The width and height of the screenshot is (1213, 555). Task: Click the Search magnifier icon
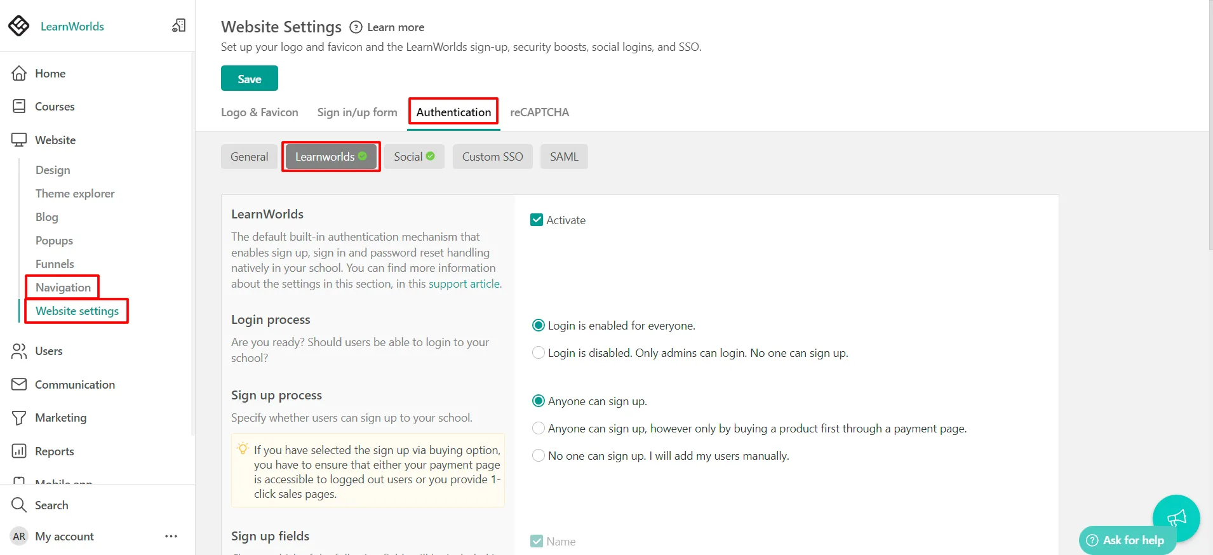pyautogui.click(x=19, y=505)
